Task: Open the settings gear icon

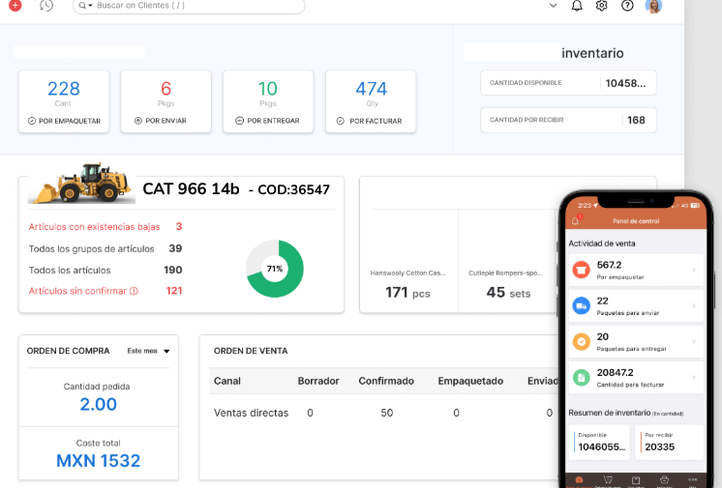Action: point(602,6)
